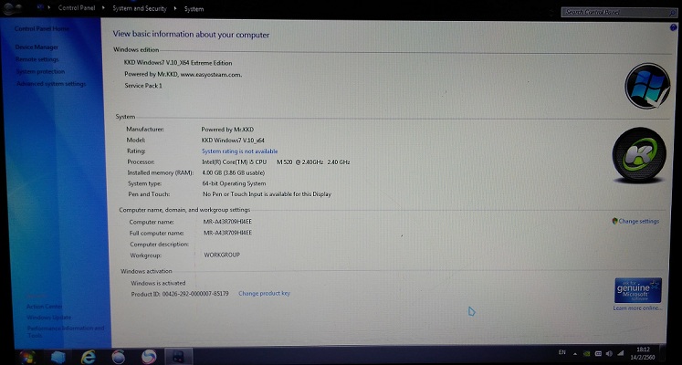Click the WORKGROUP value
This screenshot has height=365, width=682.
pos(222,255)
